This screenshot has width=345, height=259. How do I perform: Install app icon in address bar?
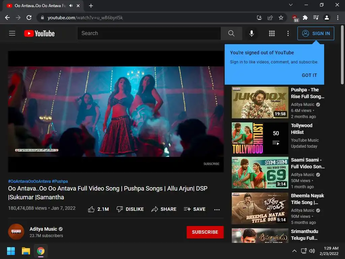click(259, 18)
